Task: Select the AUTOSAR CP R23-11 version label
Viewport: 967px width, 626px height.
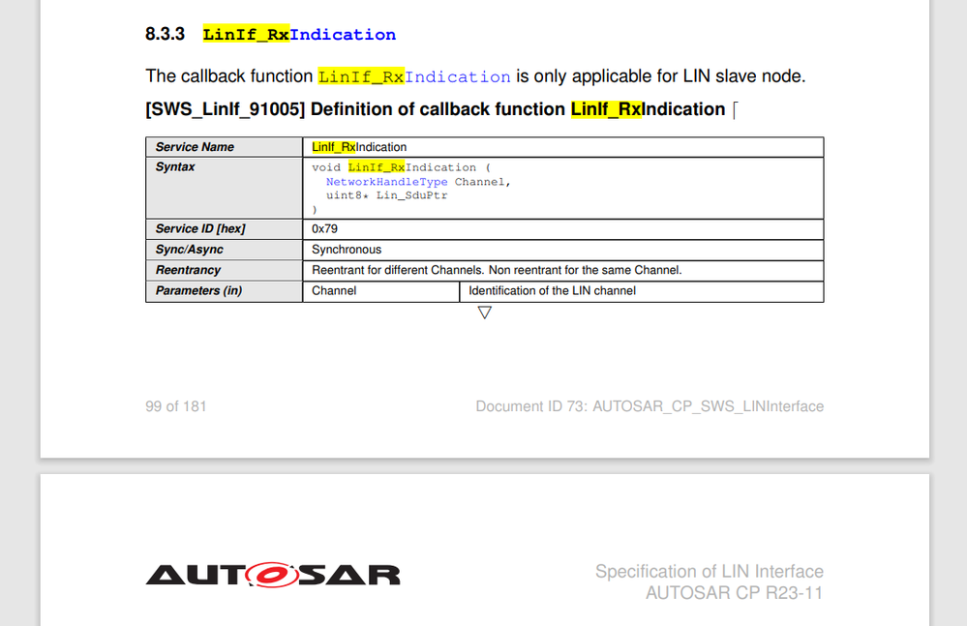Action: coord(733,593)
